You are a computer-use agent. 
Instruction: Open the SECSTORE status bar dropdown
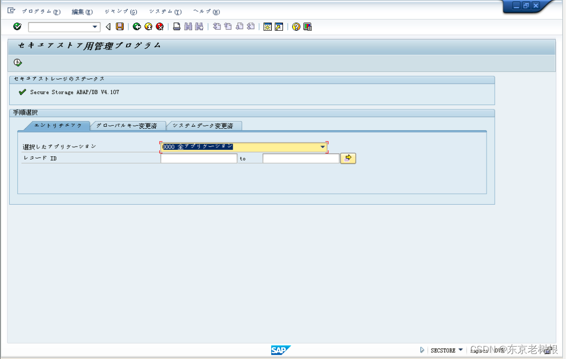click(460, 350)
